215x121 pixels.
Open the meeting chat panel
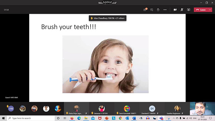tap(152, 10)
